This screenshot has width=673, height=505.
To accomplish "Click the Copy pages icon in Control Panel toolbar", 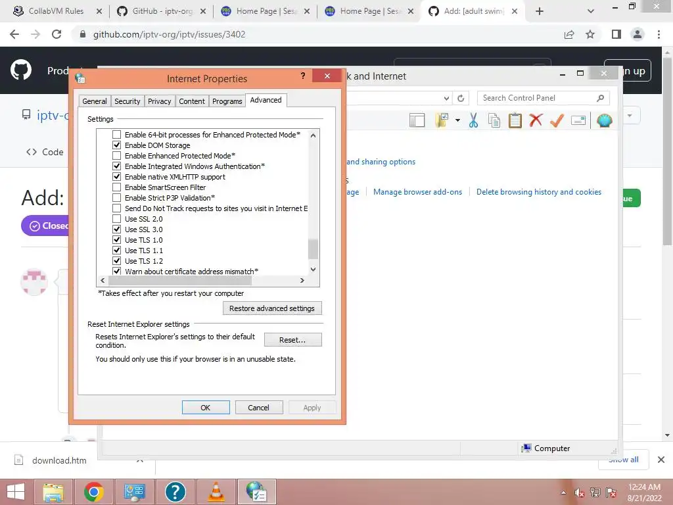I will coord(494,121).
